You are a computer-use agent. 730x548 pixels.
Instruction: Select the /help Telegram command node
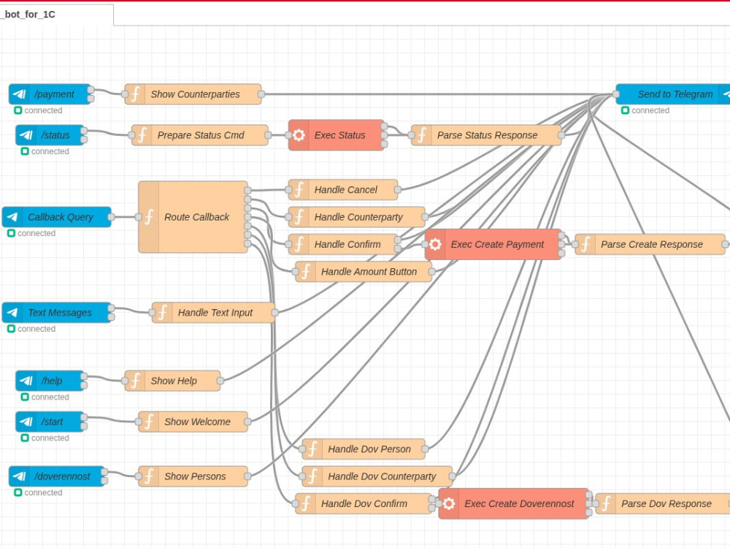point(50,381)
